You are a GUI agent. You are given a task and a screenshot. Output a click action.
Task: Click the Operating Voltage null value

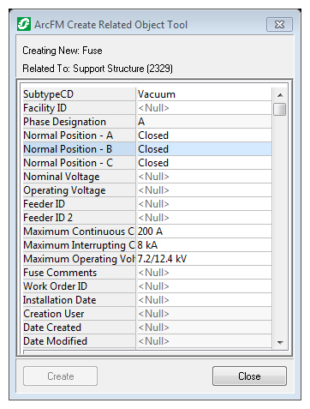click(x=205, y=190)
